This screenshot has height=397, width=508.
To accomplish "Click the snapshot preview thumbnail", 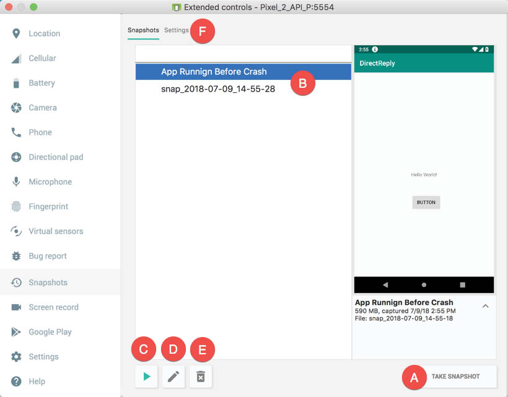I will [x=424, y=169].
